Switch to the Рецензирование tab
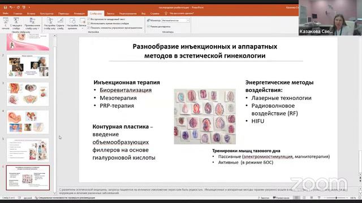The image size is (362, 203). [128, 14]
